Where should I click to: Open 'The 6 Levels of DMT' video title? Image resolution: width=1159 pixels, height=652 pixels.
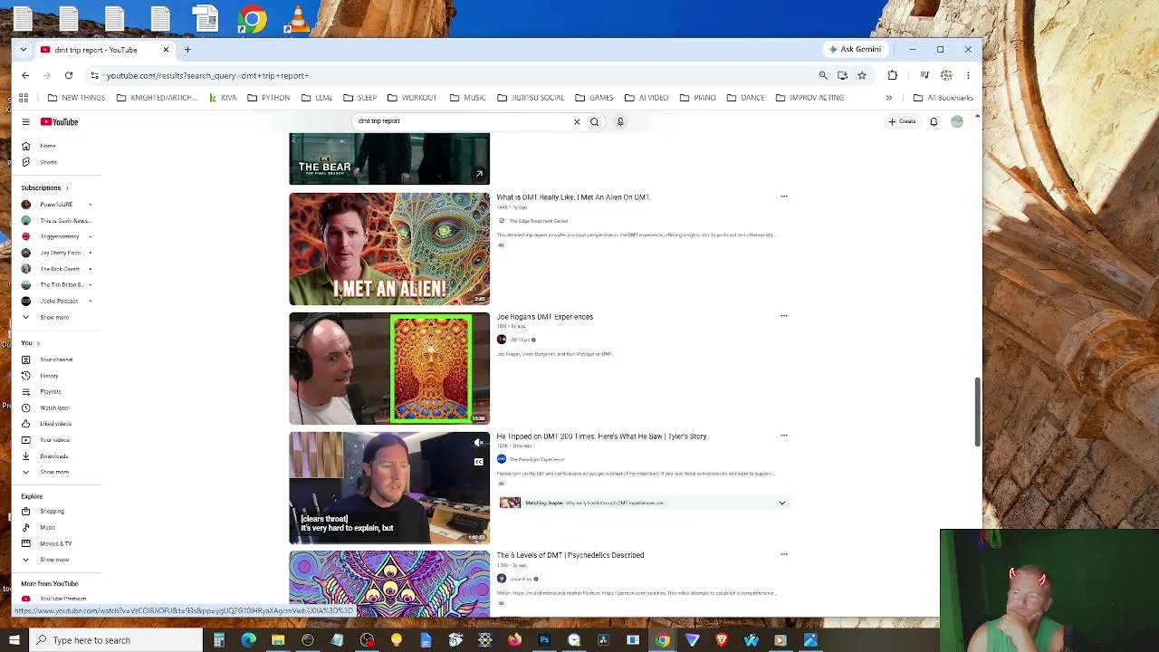click(570, 555)
